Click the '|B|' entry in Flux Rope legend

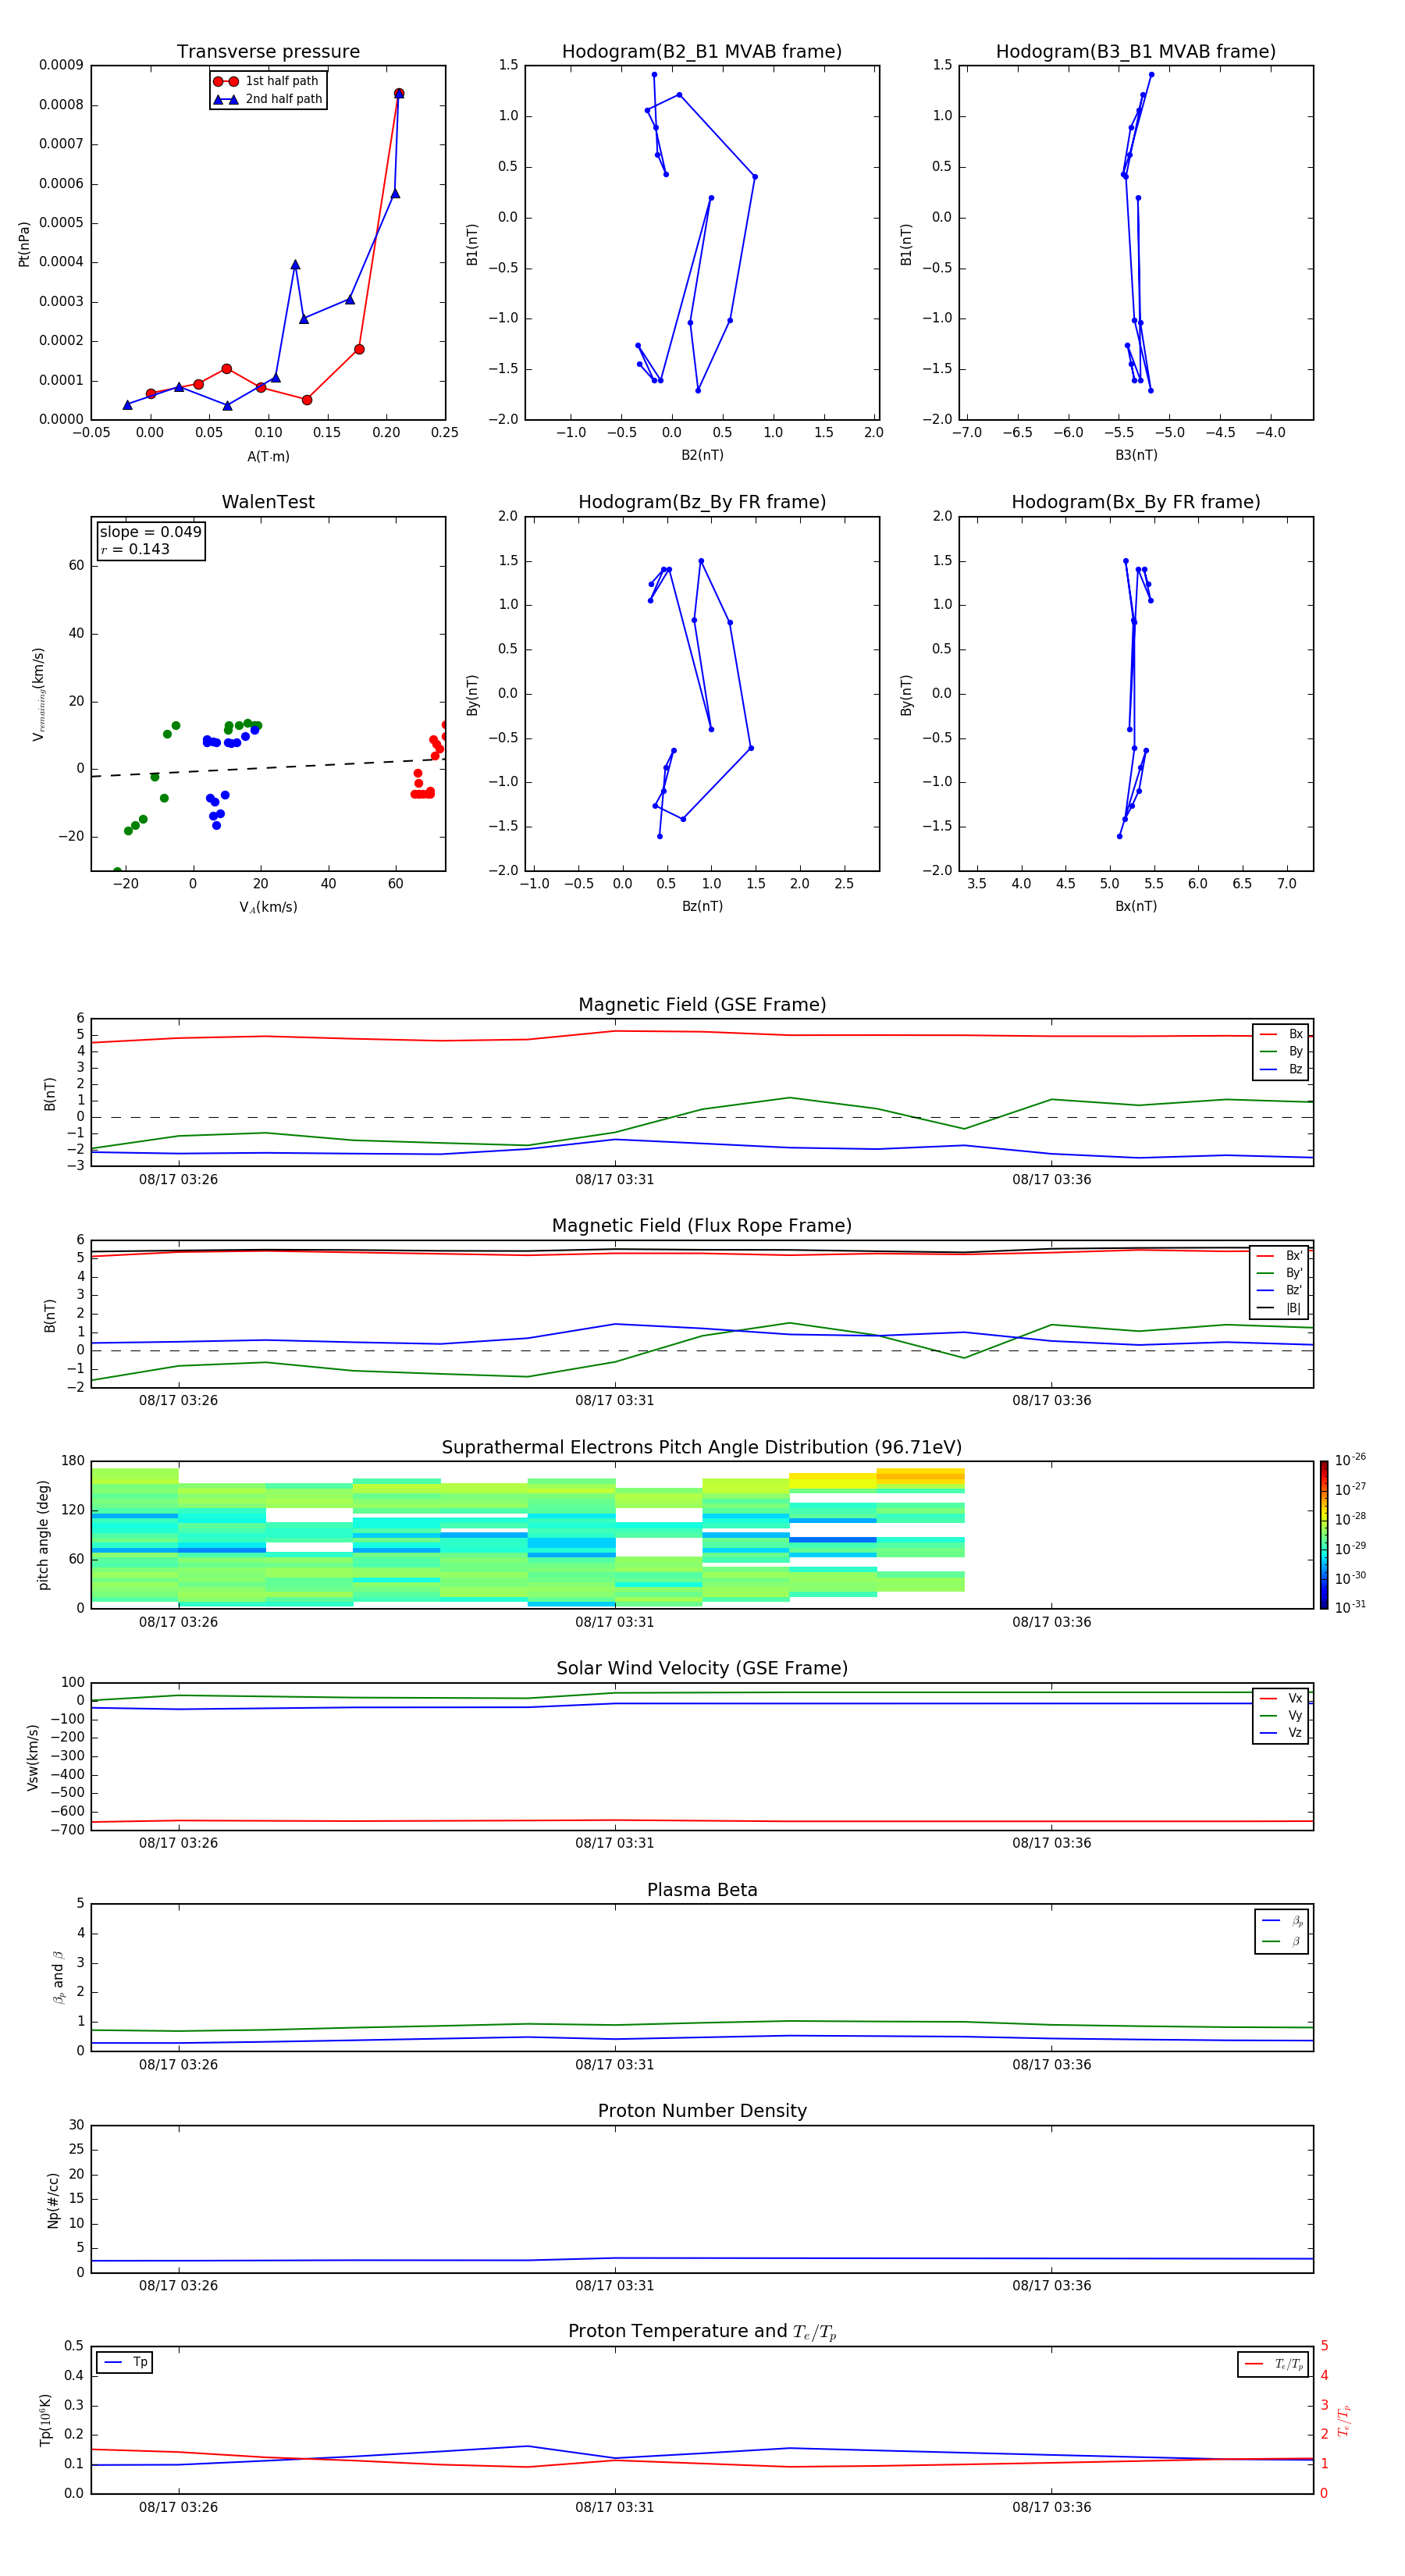(1280, 1308)
